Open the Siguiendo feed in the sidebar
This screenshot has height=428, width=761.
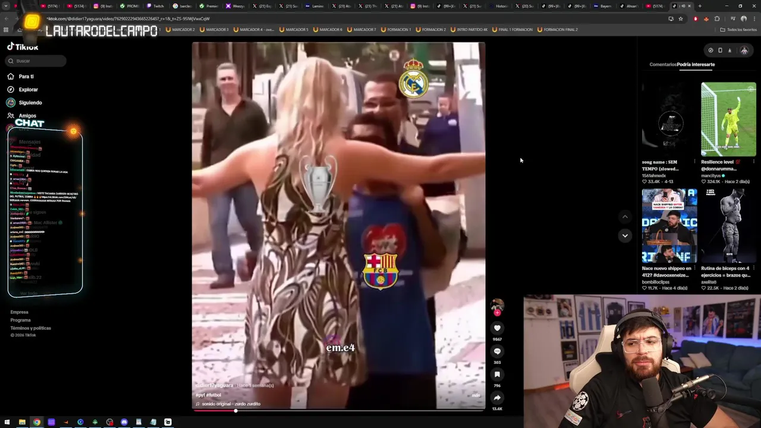click(x=30, y=102)
